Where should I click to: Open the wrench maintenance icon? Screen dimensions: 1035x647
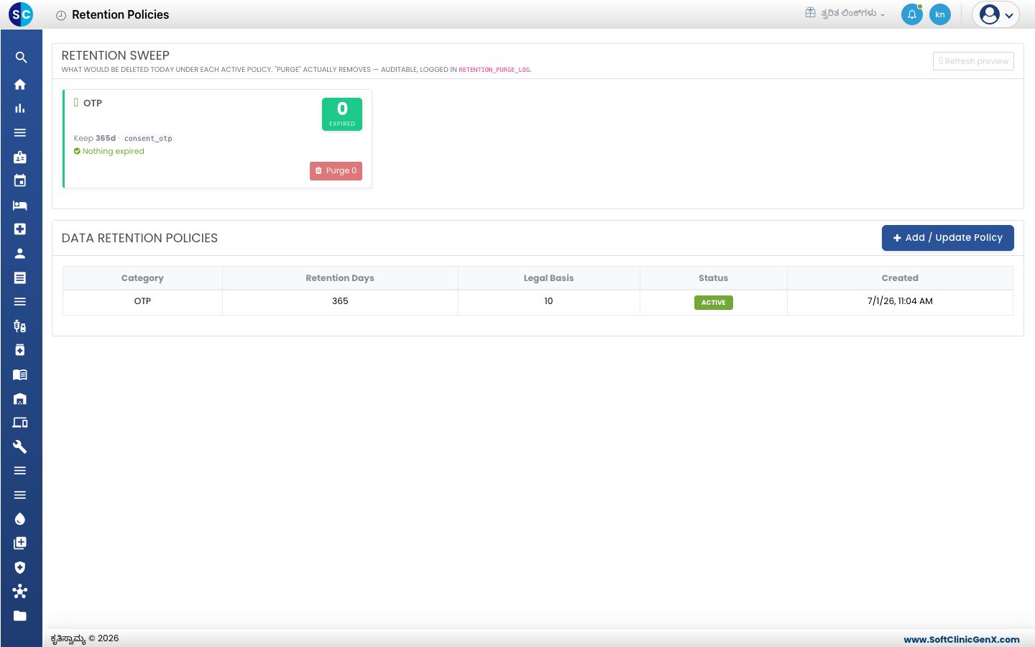pyautogui.click(x=20, y=446)
